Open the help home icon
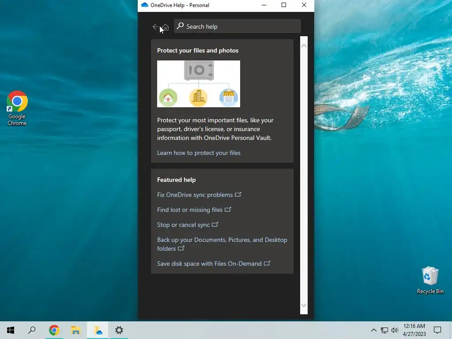 pyautogui.click(x=166, y=27)
